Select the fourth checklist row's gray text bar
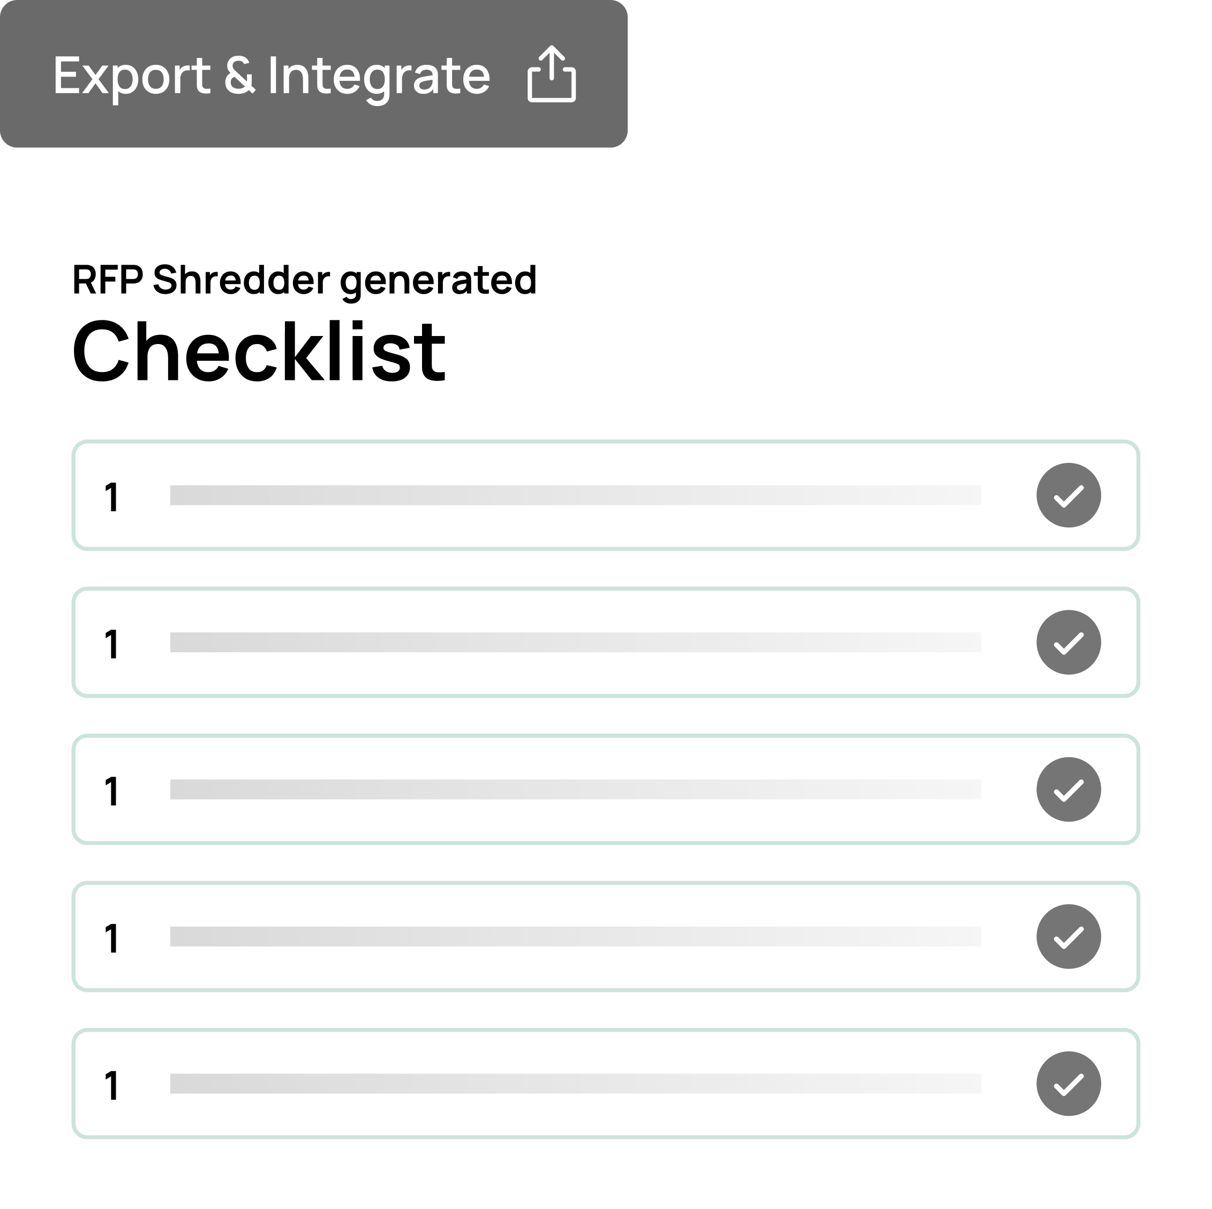The height and width of the screenshot is (1209, 1212). point(575,936)
